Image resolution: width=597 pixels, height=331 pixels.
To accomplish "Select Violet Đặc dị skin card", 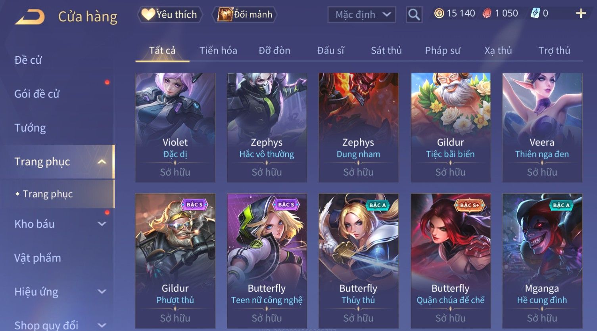I will pos(175,127).
